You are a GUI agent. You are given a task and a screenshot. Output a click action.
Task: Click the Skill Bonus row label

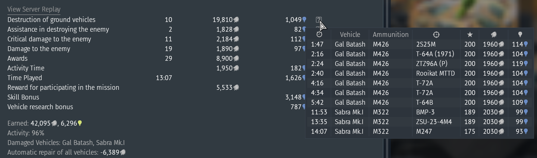(23, 97)
